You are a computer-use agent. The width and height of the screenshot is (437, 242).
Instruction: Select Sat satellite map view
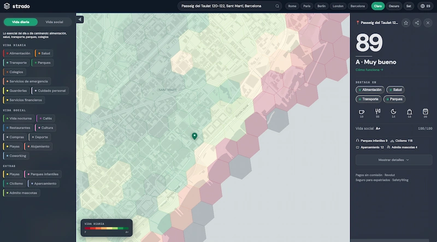[x=409, y=6]
